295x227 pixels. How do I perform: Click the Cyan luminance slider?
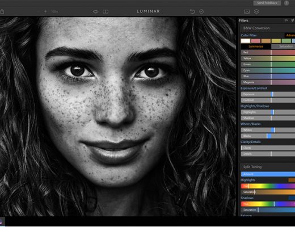pos(268,70)
